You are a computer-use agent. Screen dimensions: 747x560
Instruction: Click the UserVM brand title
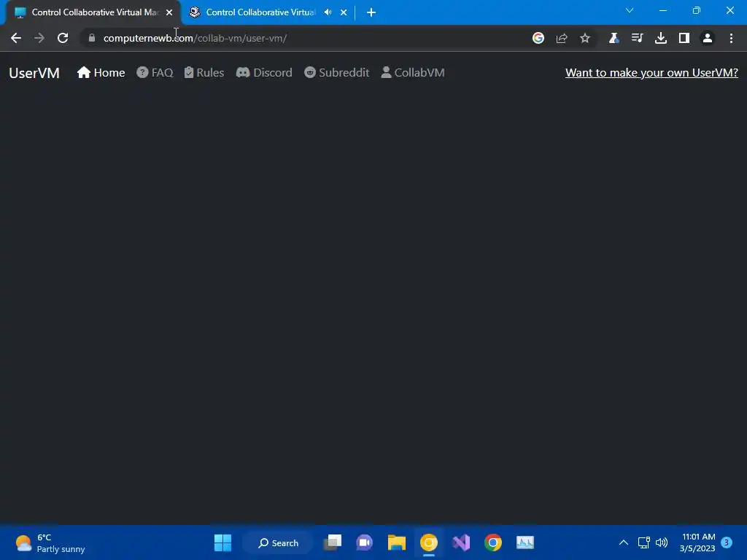coord(34,73)
